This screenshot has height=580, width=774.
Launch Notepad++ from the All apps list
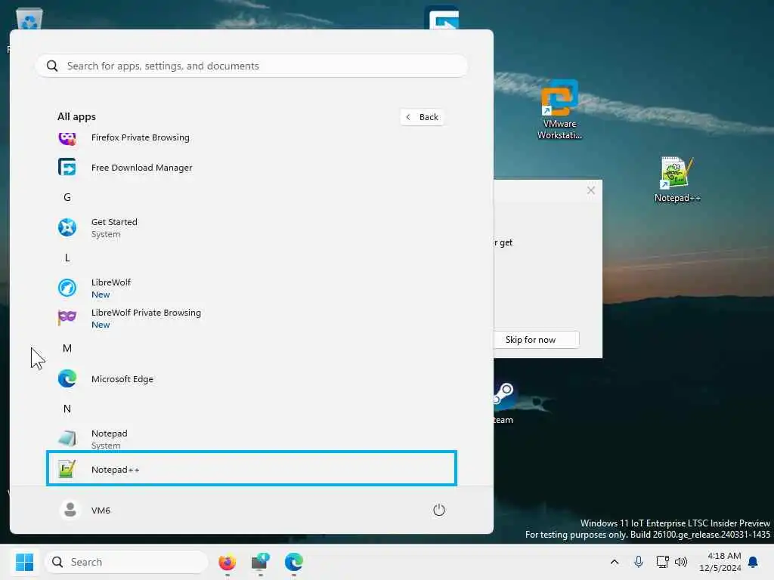pyautogui.click(x=252, y=468)
